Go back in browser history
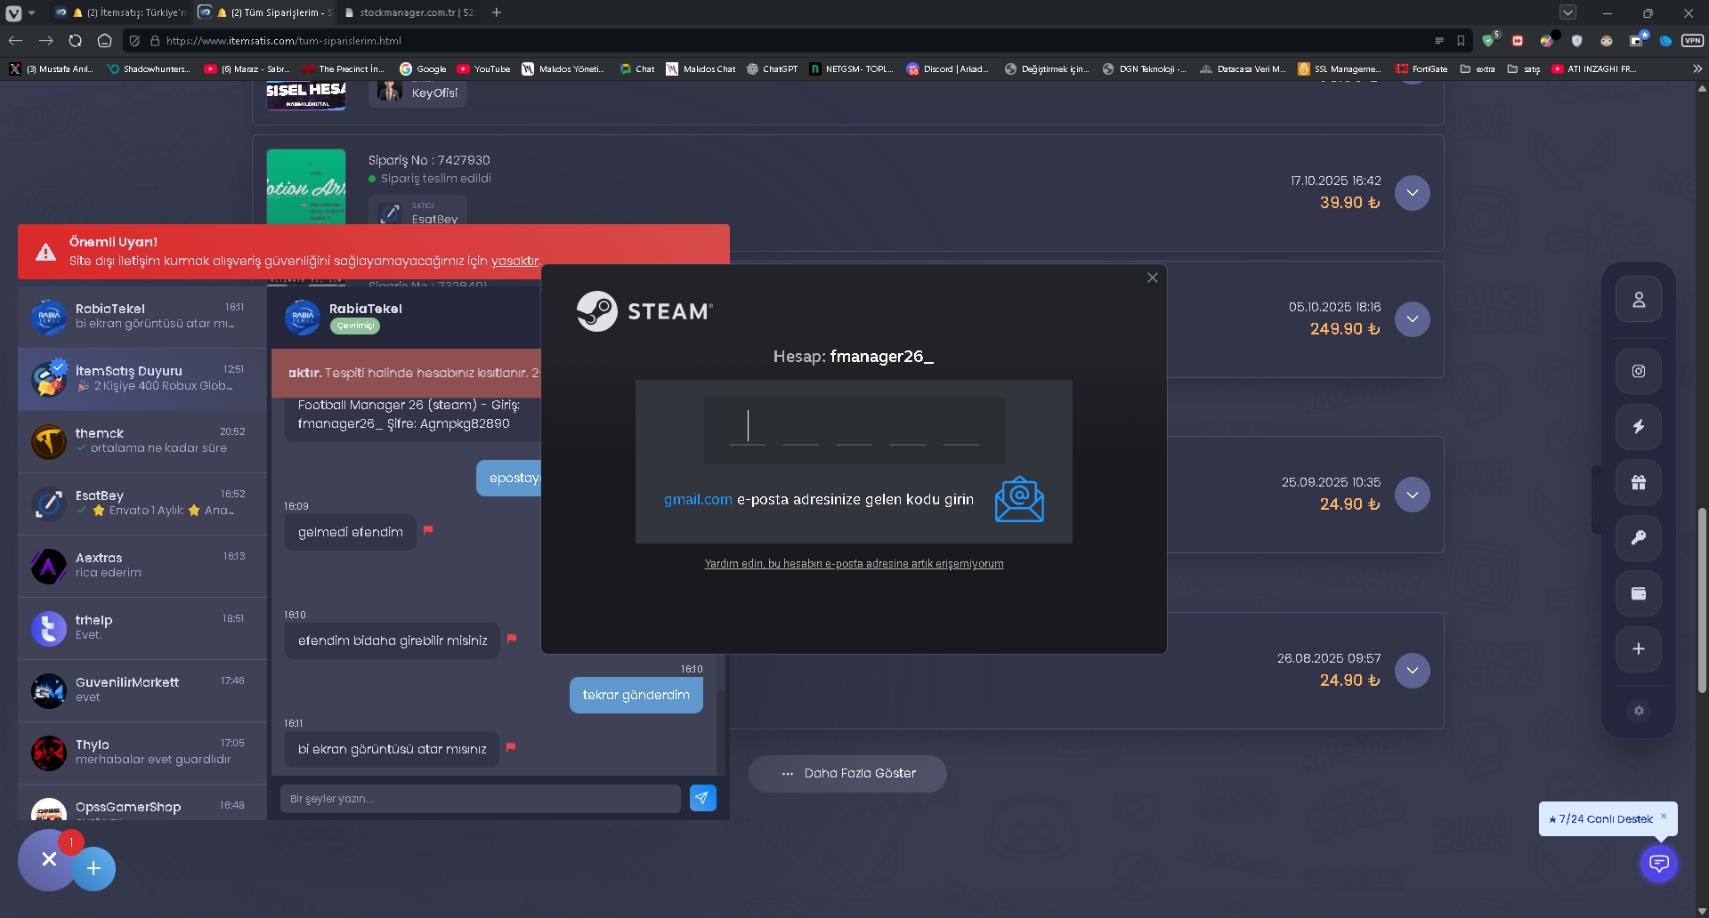This screenshot has width=1709, height=918. (x=15, y=41)
